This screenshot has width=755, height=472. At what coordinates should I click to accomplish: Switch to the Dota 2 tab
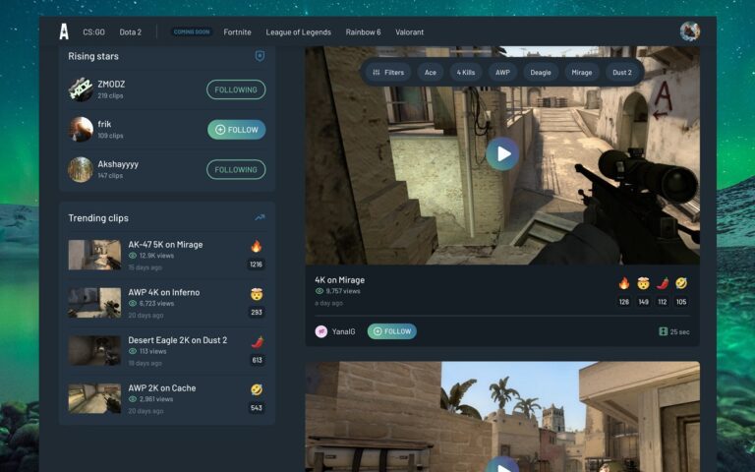[x=130, y=32]
